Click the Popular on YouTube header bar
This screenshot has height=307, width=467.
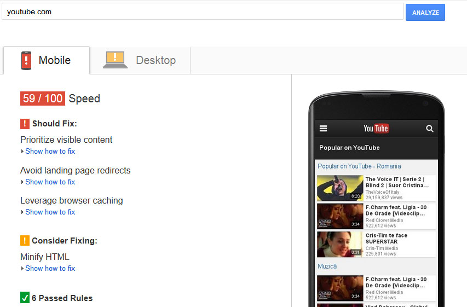tap(376, 148)
